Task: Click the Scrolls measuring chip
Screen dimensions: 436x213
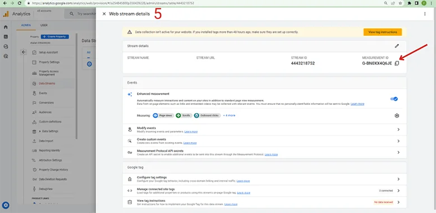Action: (184, 115)
